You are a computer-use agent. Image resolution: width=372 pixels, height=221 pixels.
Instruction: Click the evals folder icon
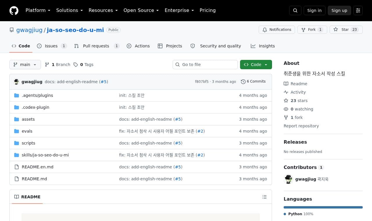coord(17,131)
